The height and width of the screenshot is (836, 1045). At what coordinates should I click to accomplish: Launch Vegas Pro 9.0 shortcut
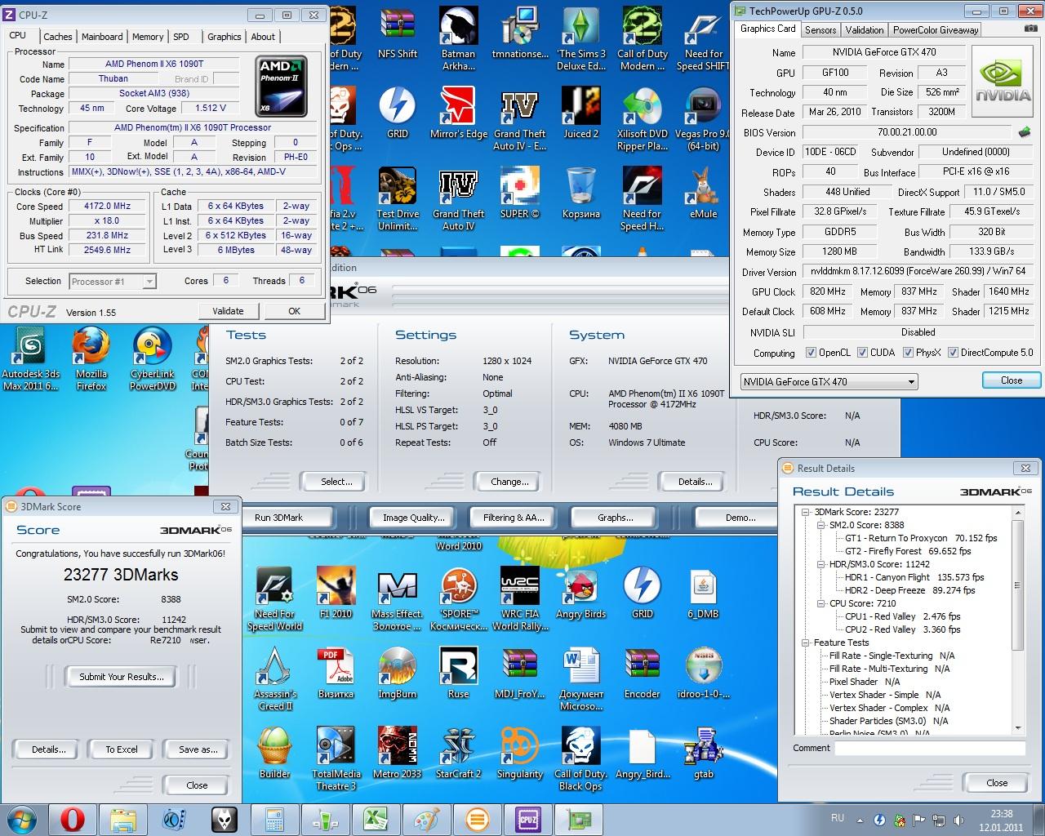click(703, 118)
